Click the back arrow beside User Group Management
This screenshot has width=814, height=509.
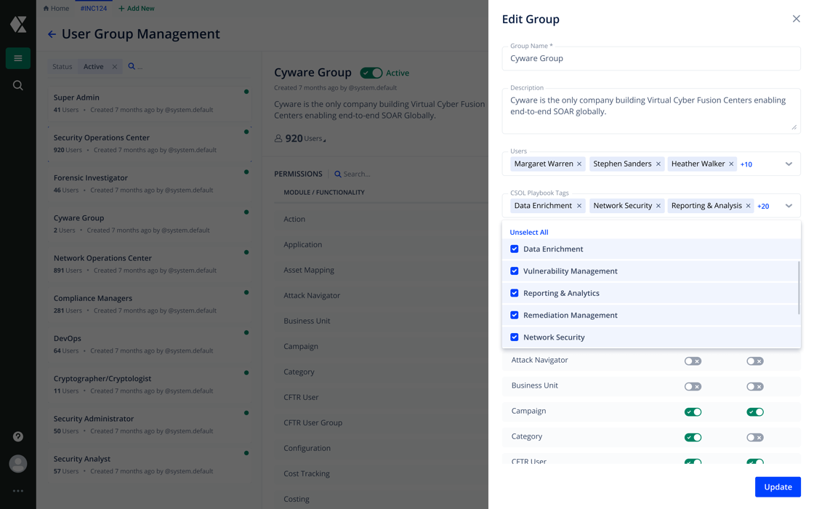pos(52,34)
